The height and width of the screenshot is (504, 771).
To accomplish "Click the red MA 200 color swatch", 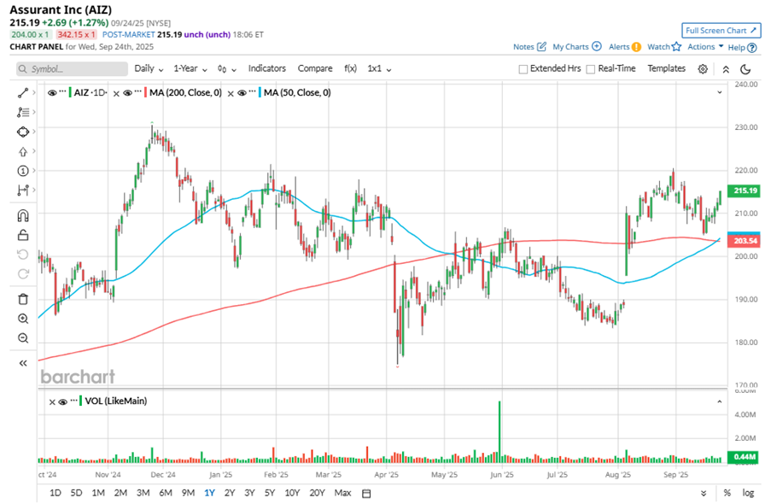I will pyautogui.click(x=145, y=92).
